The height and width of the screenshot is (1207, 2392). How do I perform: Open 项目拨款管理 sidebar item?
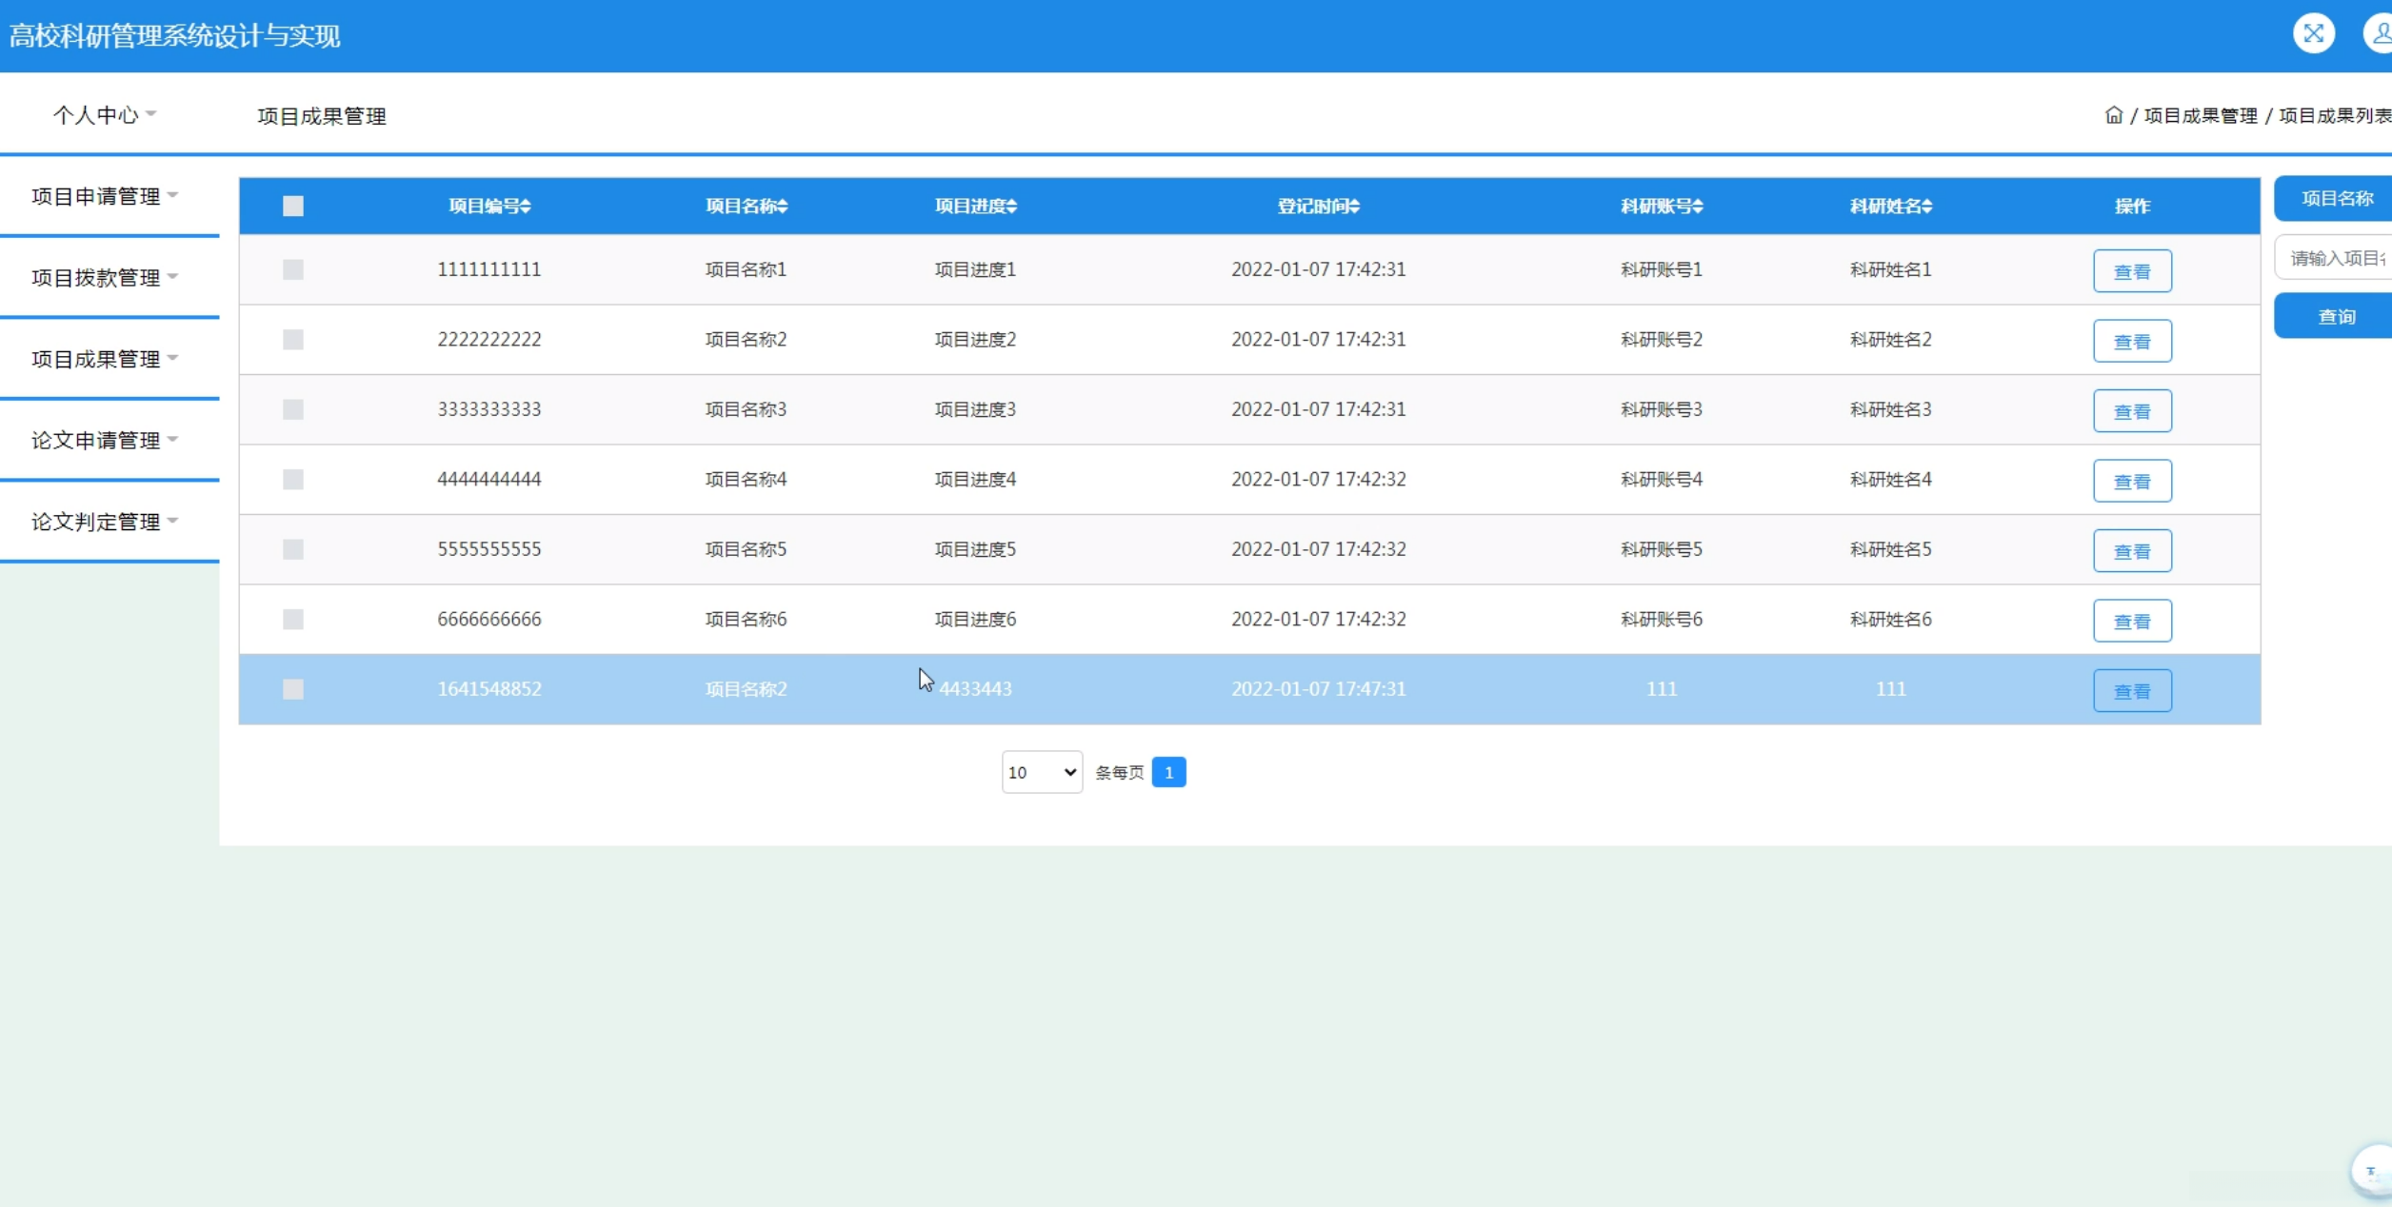(x=104, y=277)
